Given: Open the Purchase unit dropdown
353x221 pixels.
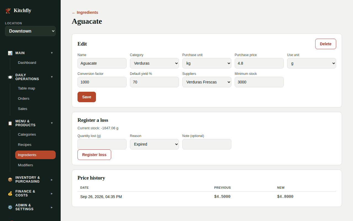Looking at the screenshot, I should [207, 63].
